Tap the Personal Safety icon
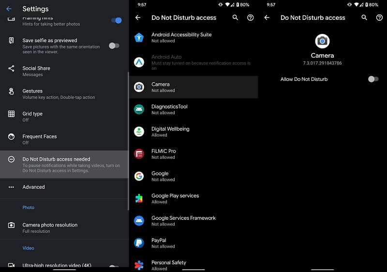This screenshot has height=272, width=387. tap(139, 265)
